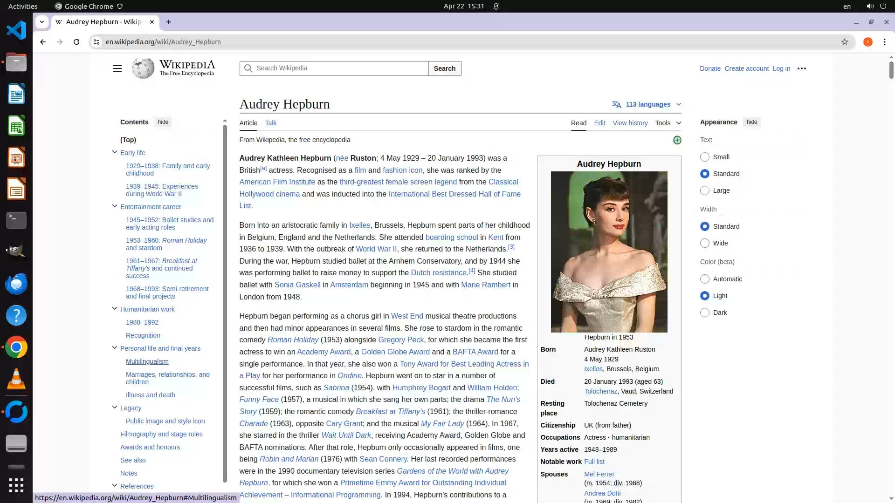Click the Search button

click(x=444, y=68)
